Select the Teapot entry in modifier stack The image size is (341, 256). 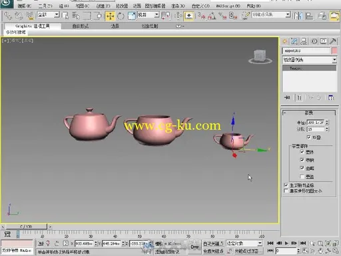[309, 69]
